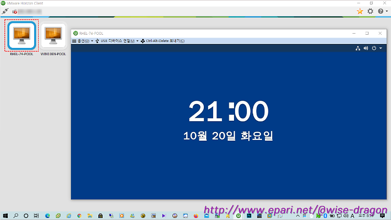Screen dimensions: 391x220
Task: Select the RHEL-74-POOL desktop icon
Action: [x=22, y=35]
